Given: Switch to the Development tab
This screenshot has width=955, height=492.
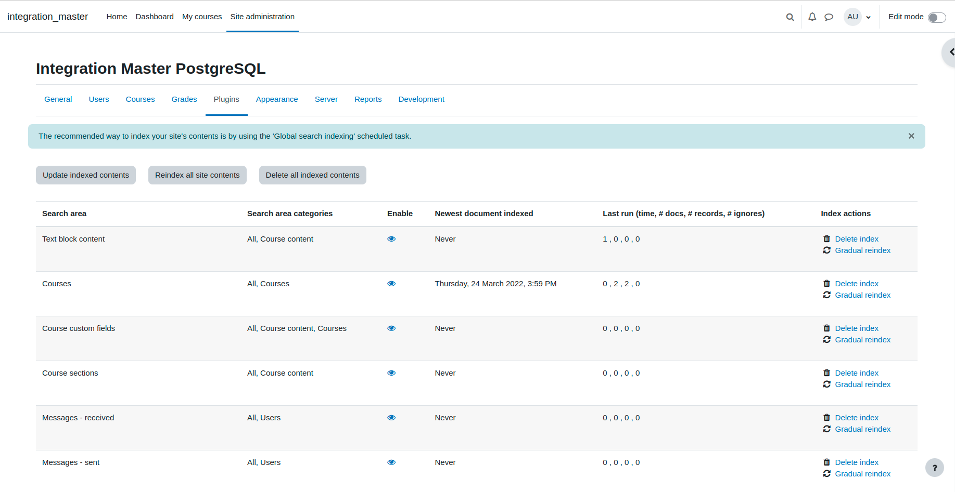Looking at the screenshot, I should [422, 99].
